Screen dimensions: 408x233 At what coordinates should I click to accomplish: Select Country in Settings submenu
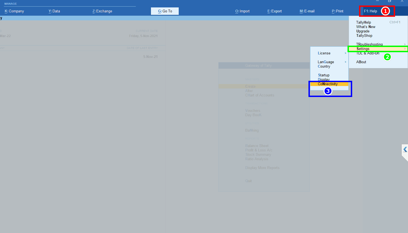324,66
